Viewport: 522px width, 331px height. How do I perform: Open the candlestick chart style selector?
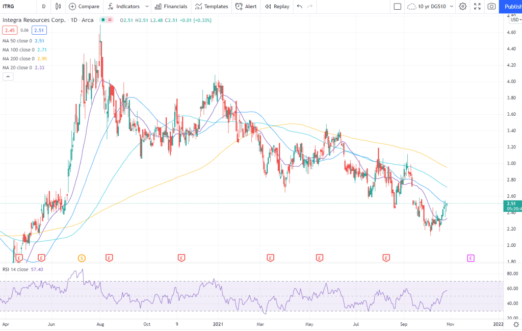click(x=58, y=7)
